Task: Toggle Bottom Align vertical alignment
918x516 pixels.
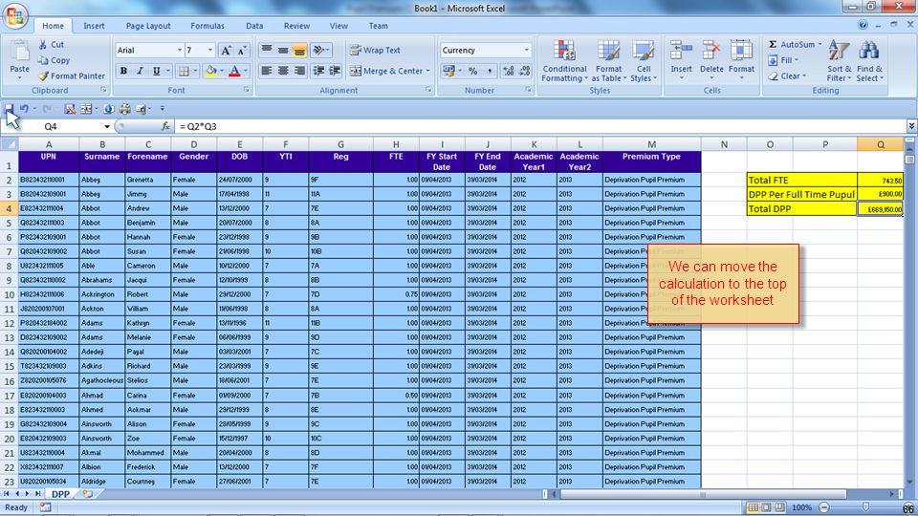Action: pyautogui.click(x=299, y=51)
